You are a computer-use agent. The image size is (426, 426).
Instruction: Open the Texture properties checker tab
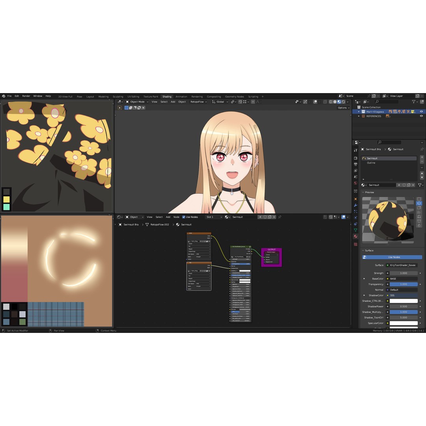point(356,244)
